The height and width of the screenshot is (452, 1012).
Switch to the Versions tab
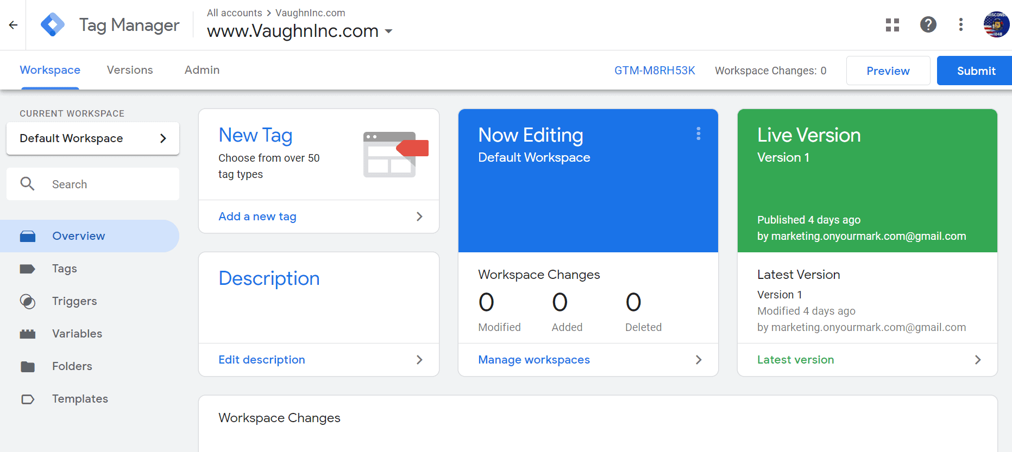tap(130, 70)
